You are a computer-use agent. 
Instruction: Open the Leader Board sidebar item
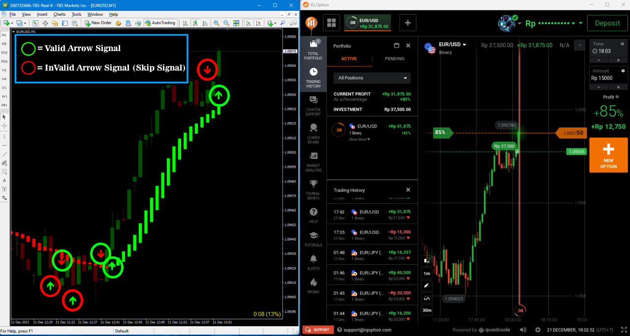tap(313, 134)
